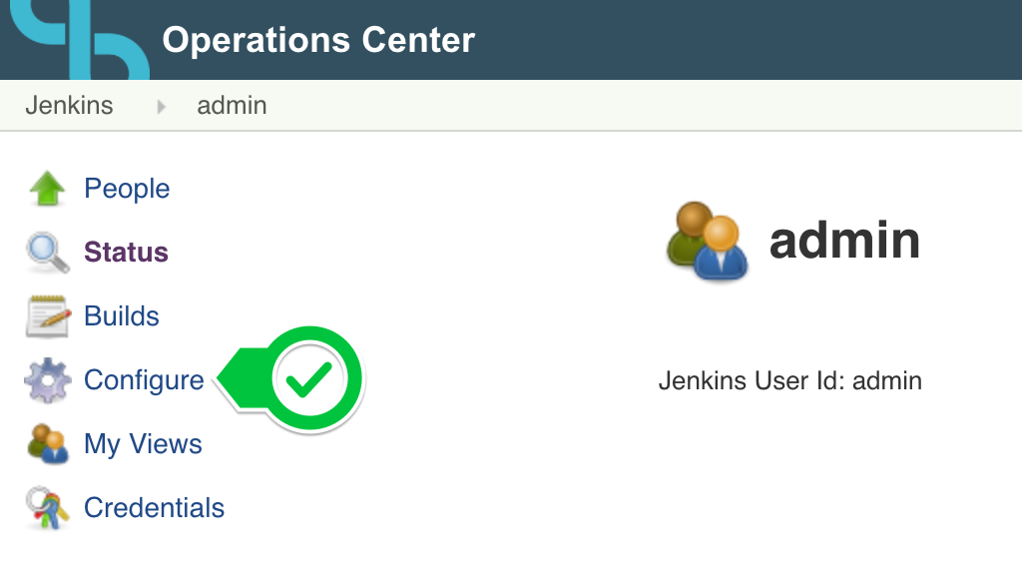Open the Configure page link
1022x579 pixels.
point(144,380)
